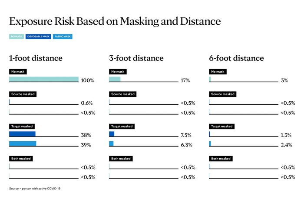Click the 100% no-mask bar at 1-foot
304x203 pixels.
tap(44, 80)
